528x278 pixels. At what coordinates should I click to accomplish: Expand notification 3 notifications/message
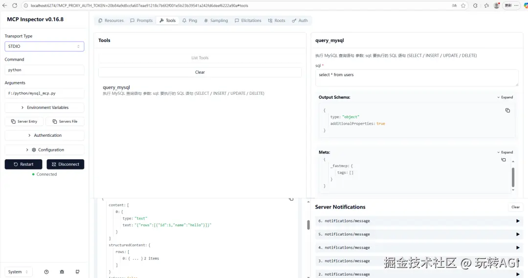[419, 261]
